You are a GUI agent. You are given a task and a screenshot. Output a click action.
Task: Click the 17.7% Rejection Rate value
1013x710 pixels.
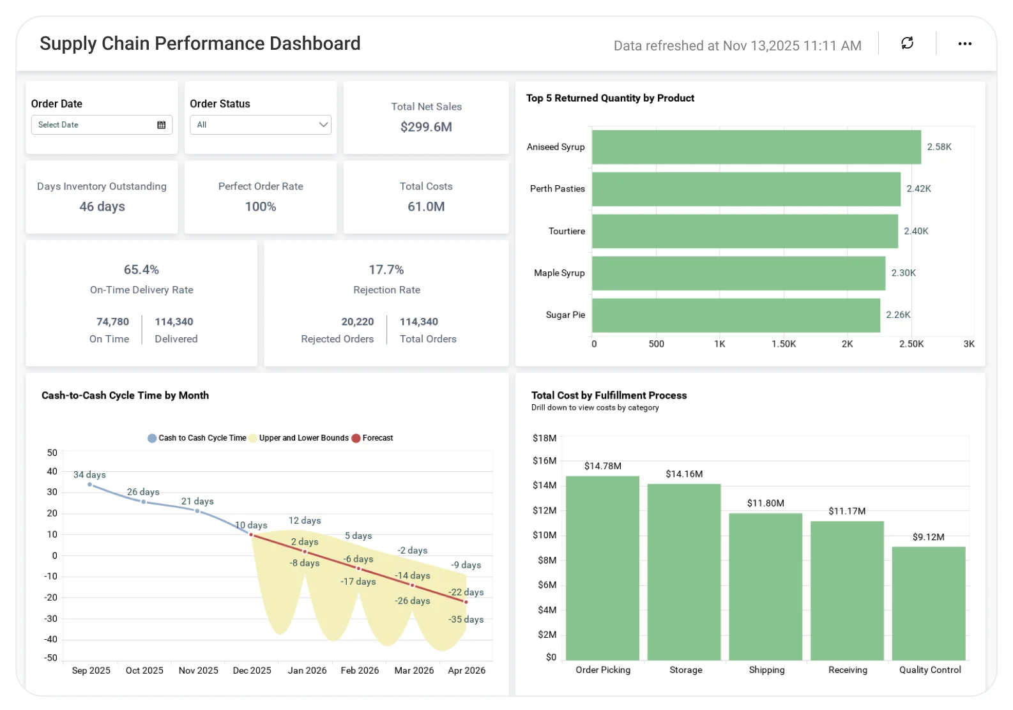tap(386, 270)
